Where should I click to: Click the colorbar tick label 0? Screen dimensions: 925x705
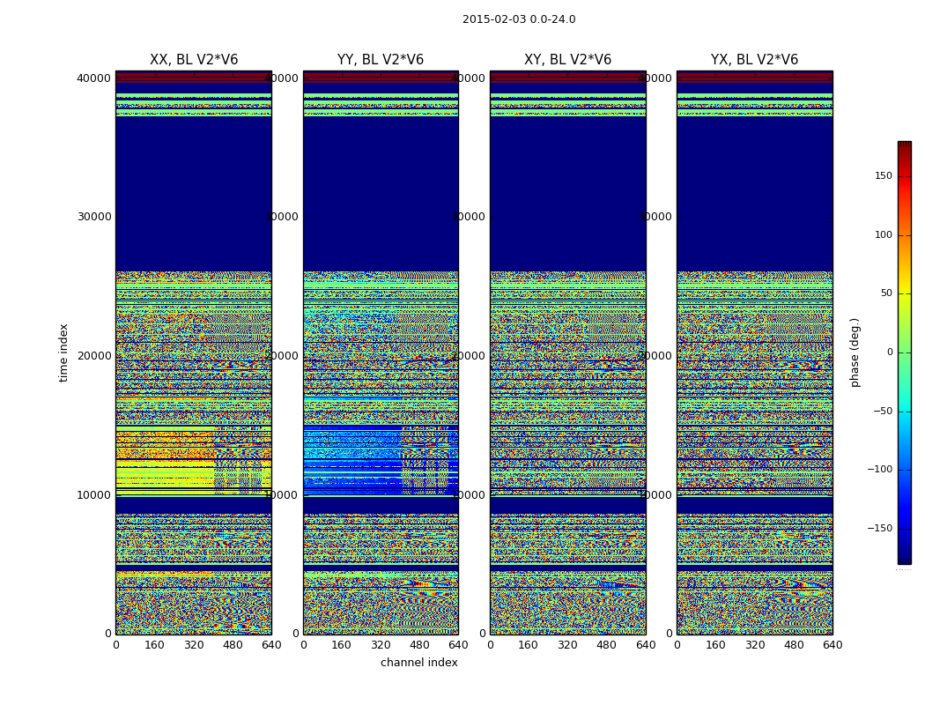[x=890, y=352]
